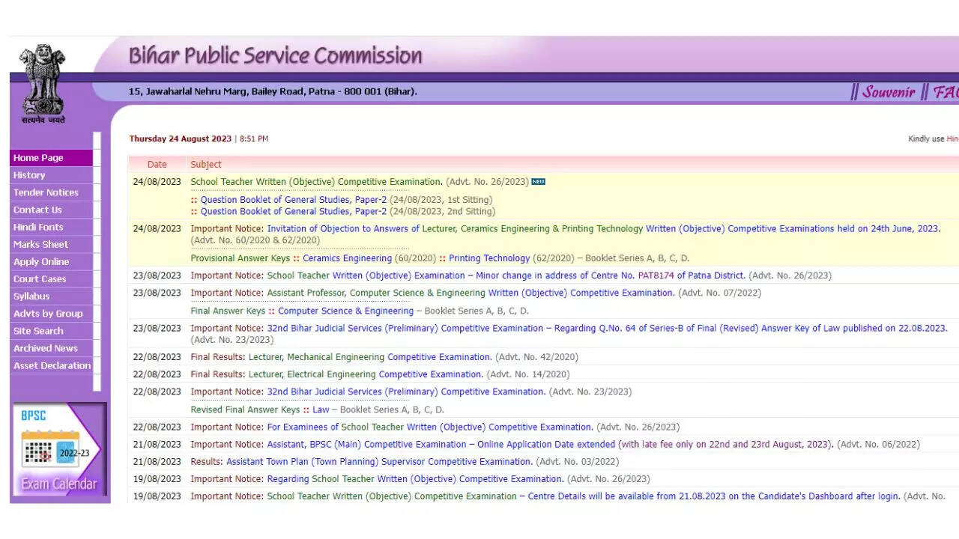Open the BPSC Exam Calendar 2022-23 banner
The width and height of the screenshot is (959, 539).
(59, 449)
